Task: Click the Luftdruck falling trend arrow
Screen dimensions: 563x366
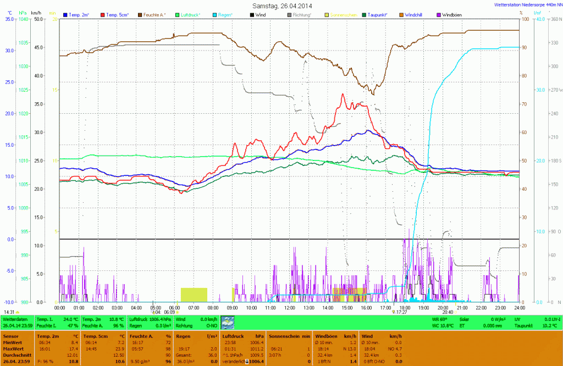Action: point(247,361)
